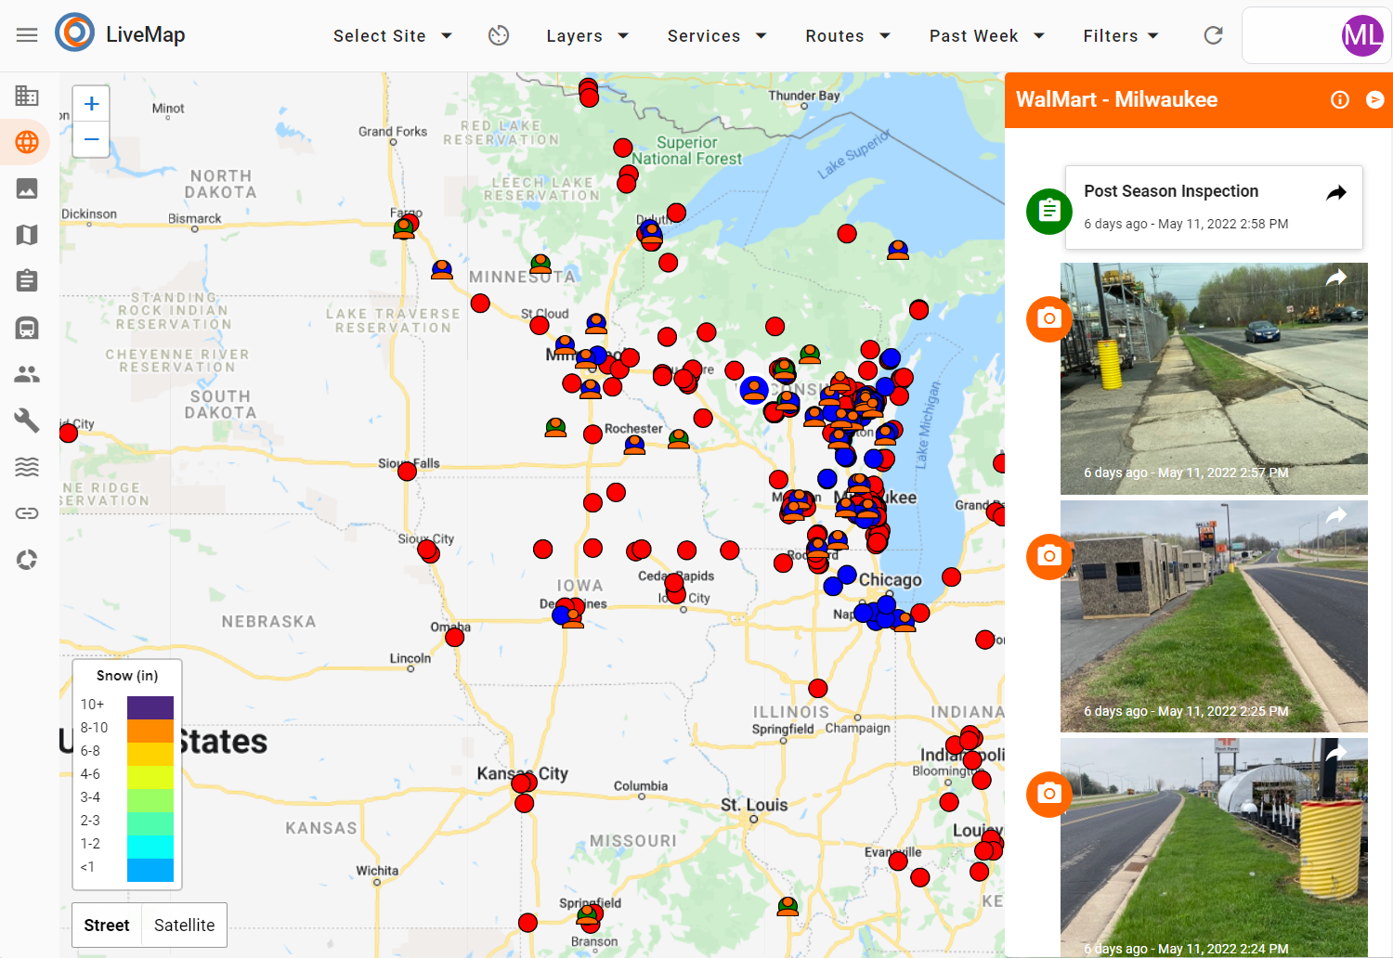Switch map to Satellite view
This screenshot has width=1393, height=958.
184,925
